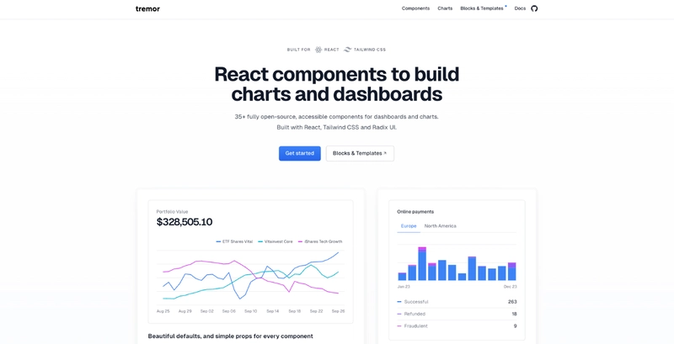Click the Portfolio Value label

tap(172, 211)
